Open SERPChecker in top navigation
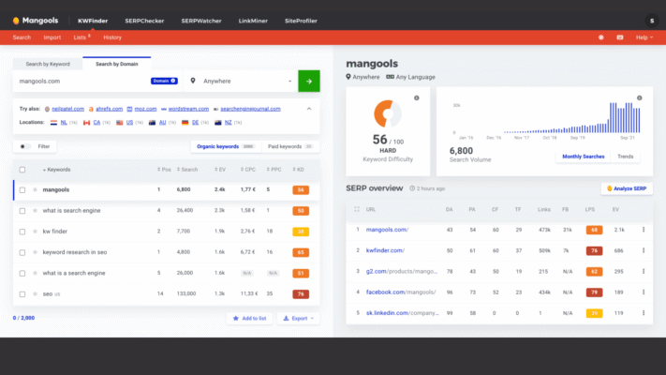Viewport: 666px width, 375px height. pyautogui.click(x=144, y=21)
